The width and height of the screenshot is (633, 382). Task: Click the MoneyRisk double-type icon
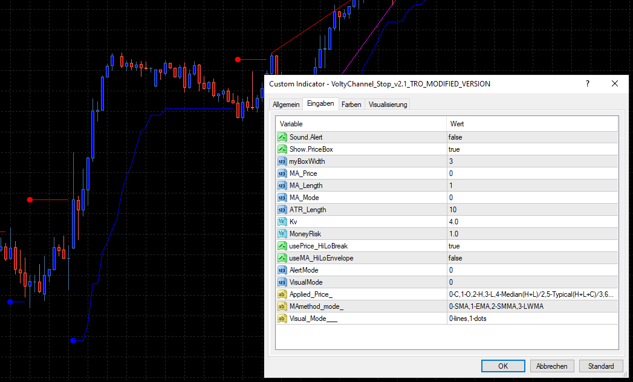pyautogui.click(x=282, y=234)
